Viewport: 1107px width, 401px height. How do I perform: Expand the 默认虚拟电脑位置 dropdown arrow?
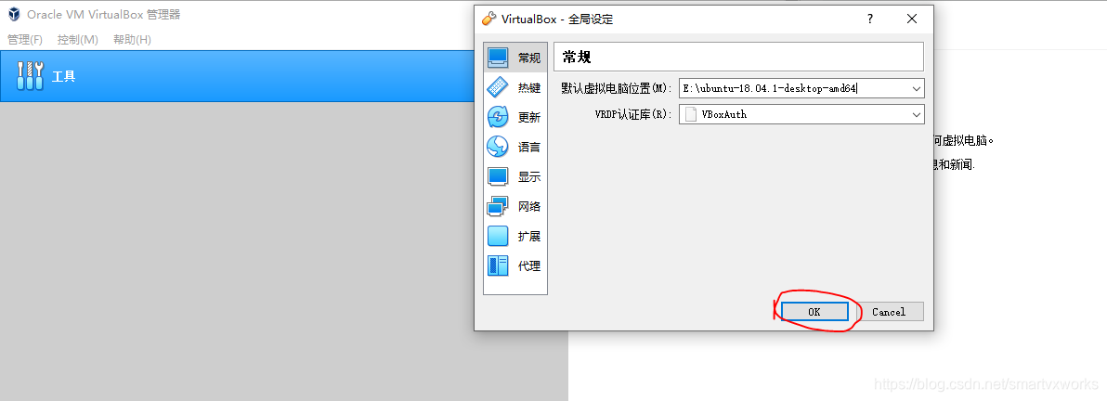pos(917,88)
